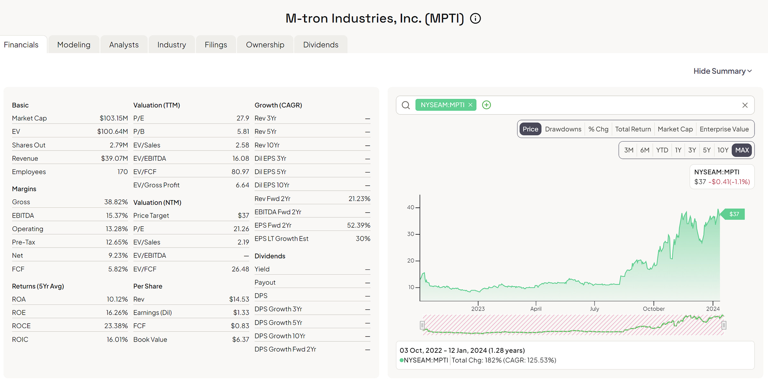The height and width of the screenshot is (380, 768).
Task: Click the info icon beside company title
Action: click(x=475, y=19)
